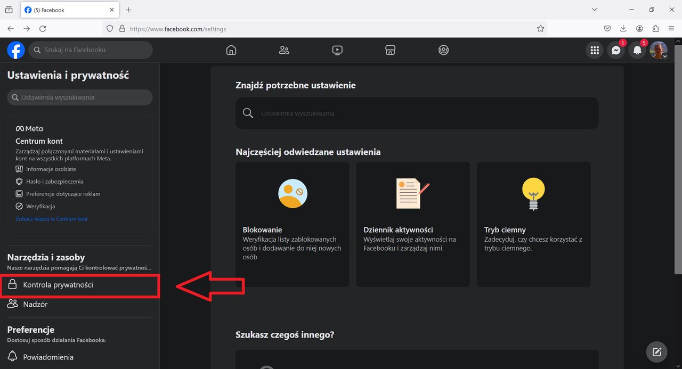Open the Blokowanie settings card title
The image size is (682, 369).
pos(262,229)
